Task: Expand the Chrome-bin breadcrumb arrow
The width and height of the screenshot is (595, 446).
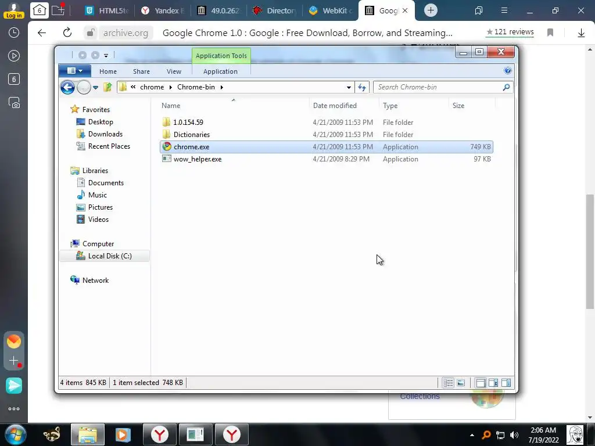Action: pyautogui.click(x=221, y=87)
